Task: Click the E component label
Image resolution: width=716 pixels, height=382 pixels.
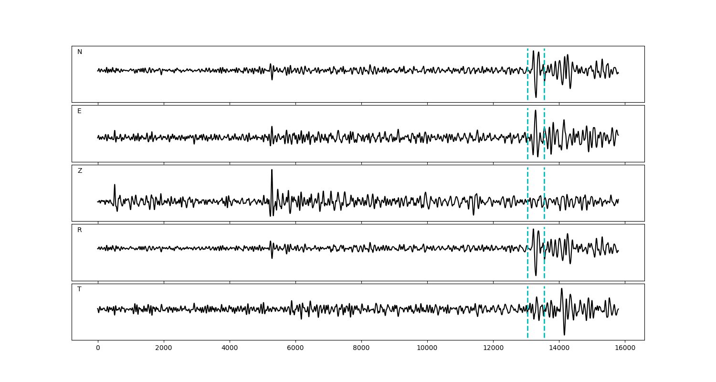Action: click(79, 111)
